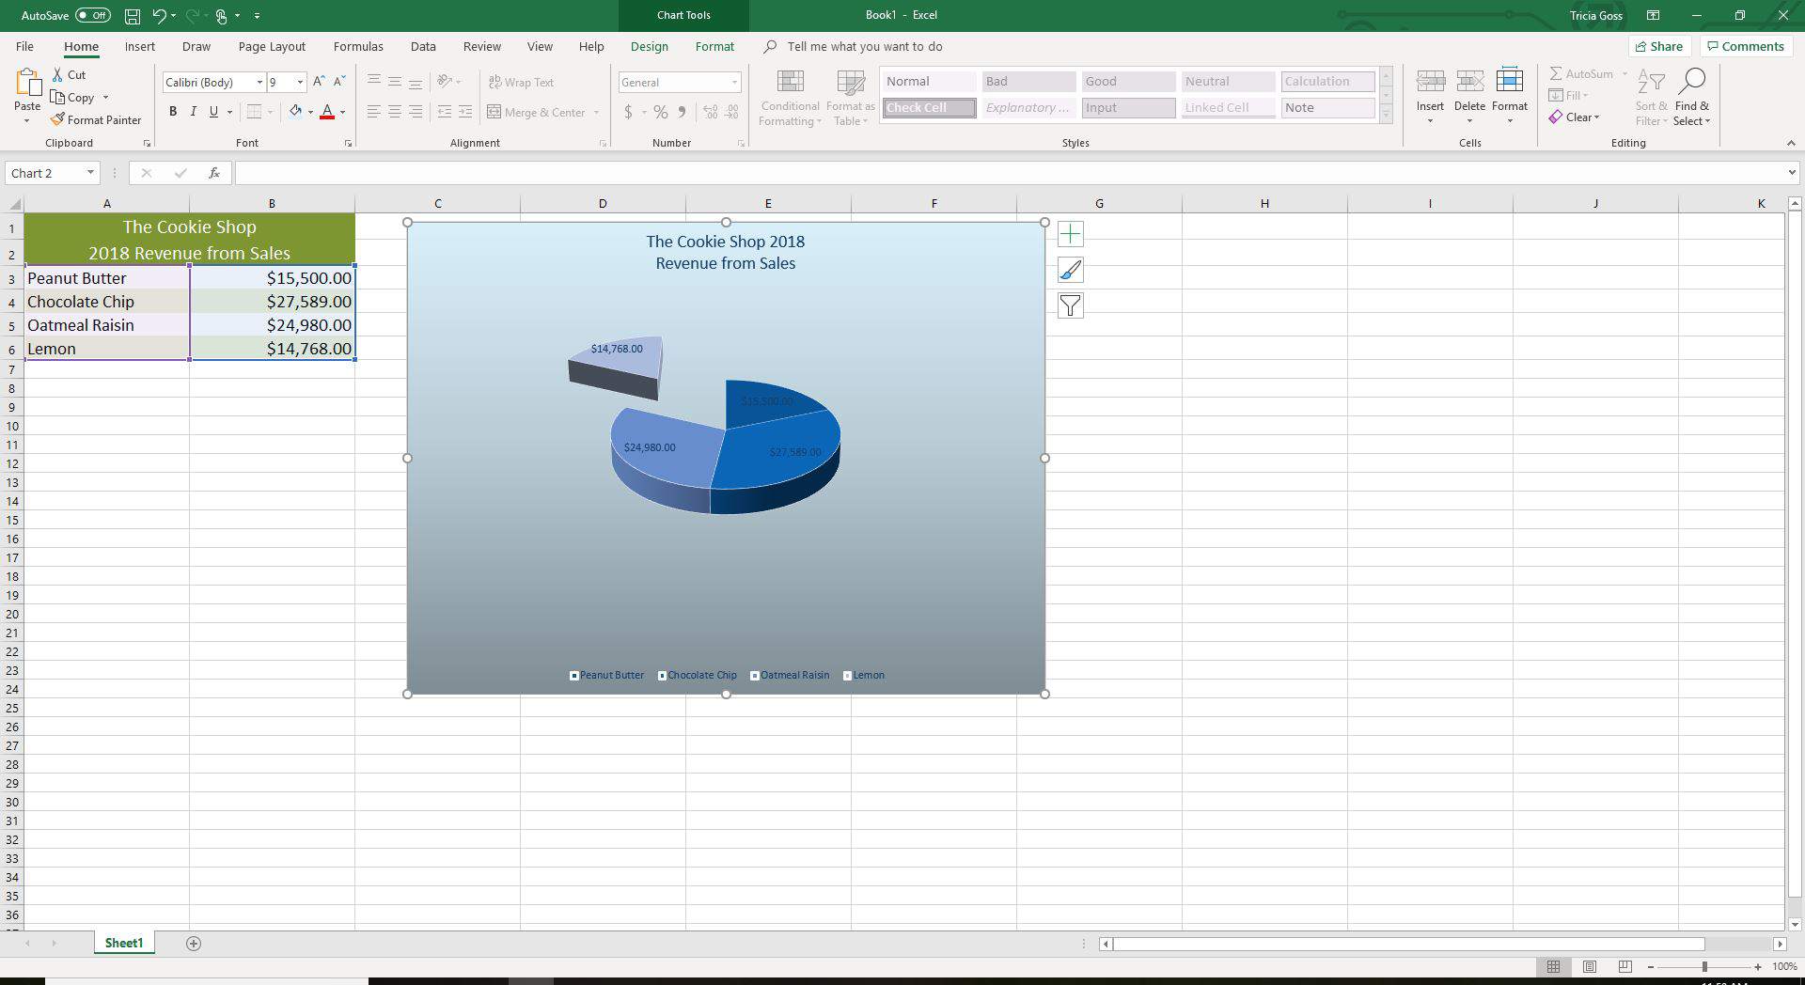Switch to Normal view in status bar
The image size is (1805, 985).
(x=1553, y=966)
